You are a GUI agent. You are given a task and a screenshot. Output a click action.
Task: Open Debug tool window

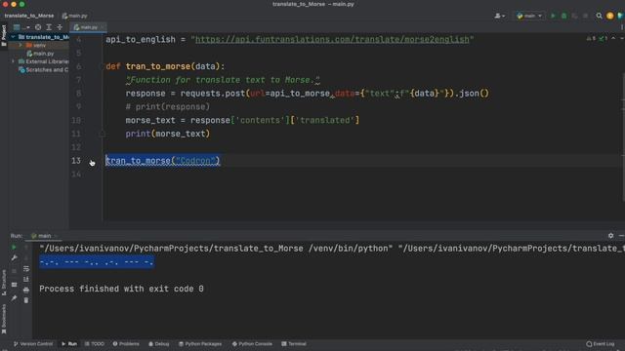coord(158,344)
